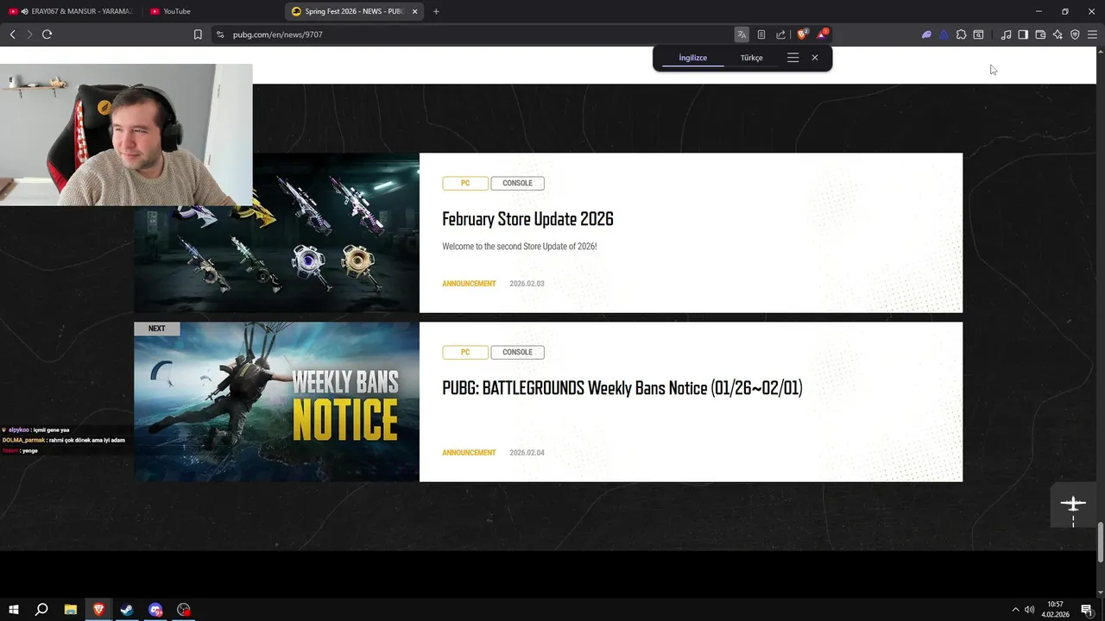Image resolution: width=1105 pixels, height=621 pixels.
Task: Open the February Store Update 2026 article title
Action: click(527, 219)
